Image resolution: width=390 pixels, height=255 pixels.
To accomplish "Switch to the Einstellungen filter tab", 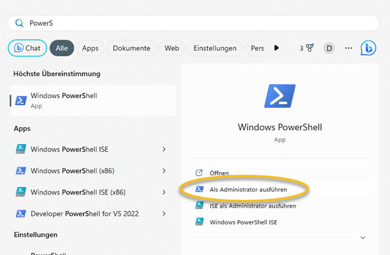I will tap(215, 48).
